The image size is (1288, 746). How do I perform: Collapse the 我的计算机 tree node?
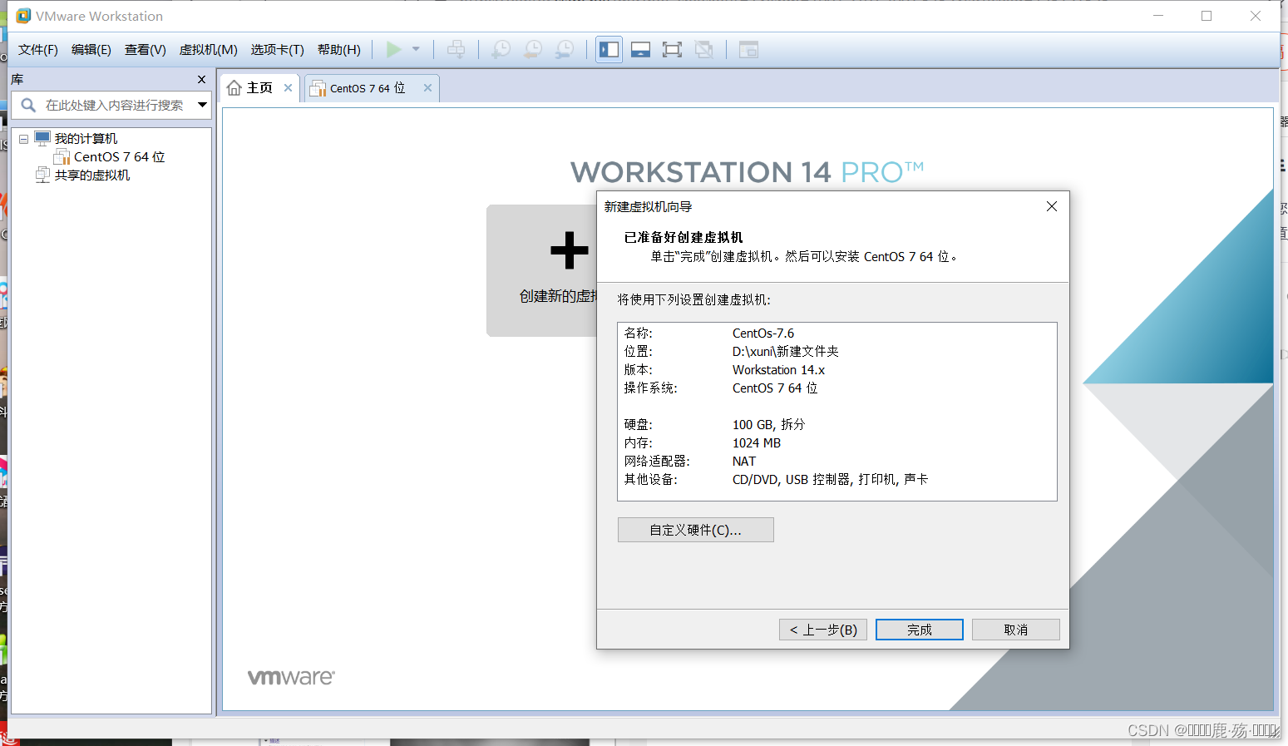point(24,139)
